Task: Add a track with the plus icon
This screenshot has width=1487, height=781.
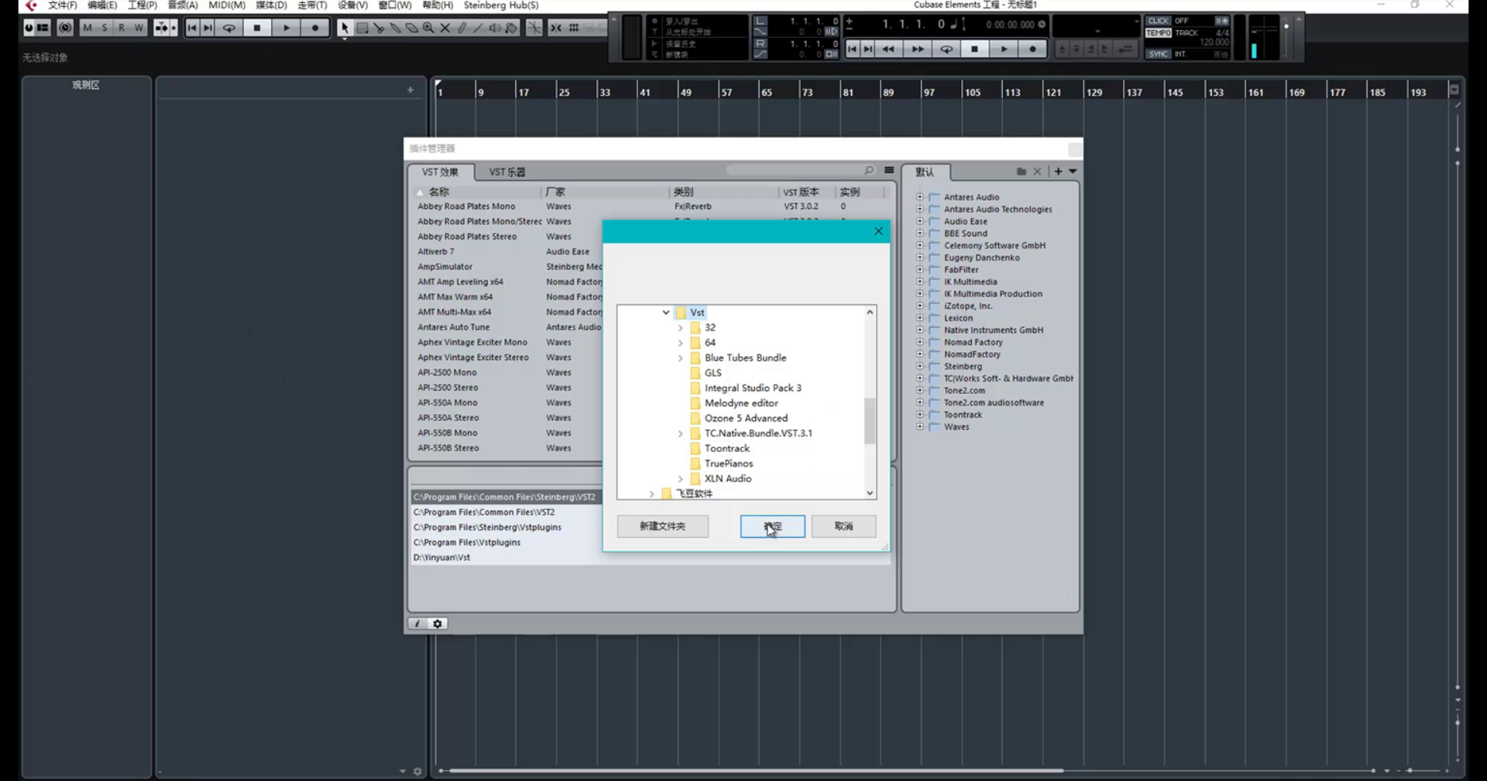Action: pyautogui.click(x=410, y=90)
